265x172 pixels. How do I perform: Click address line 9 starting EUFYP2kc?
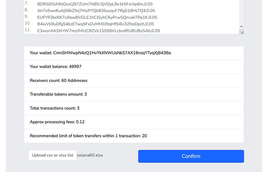(x=97, y=18)
